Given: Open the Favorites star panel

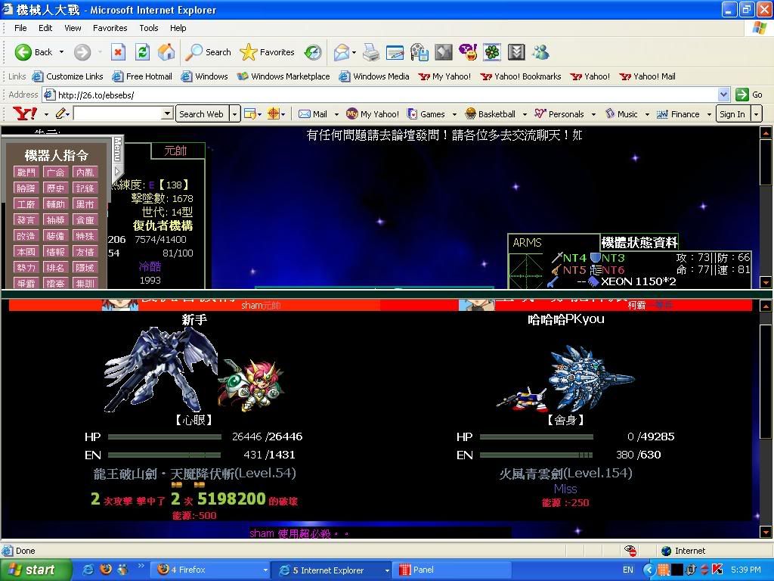Looking at the screenshot, I should click(x=267, y=52).
